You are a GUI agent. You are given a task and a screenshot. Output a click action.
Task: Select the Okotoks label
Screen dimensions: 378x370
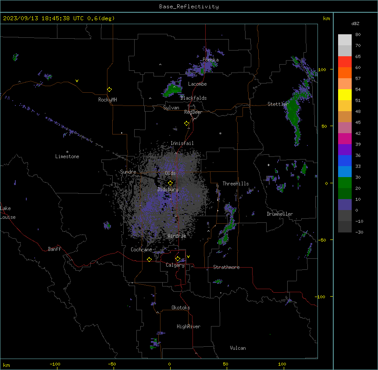pyautogui.click(x=181, y=308)
